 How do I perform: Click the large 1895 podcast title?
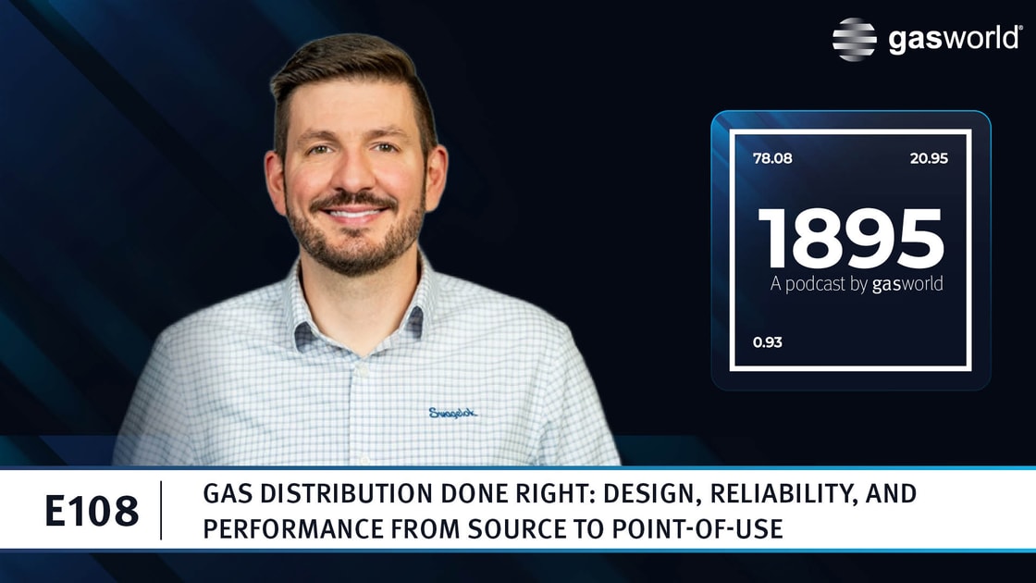852,239
